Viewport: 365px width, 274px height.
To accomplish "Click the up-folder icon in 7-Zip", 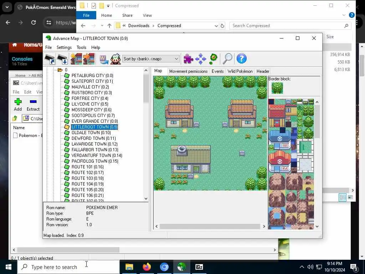I will tap(15, 118).
